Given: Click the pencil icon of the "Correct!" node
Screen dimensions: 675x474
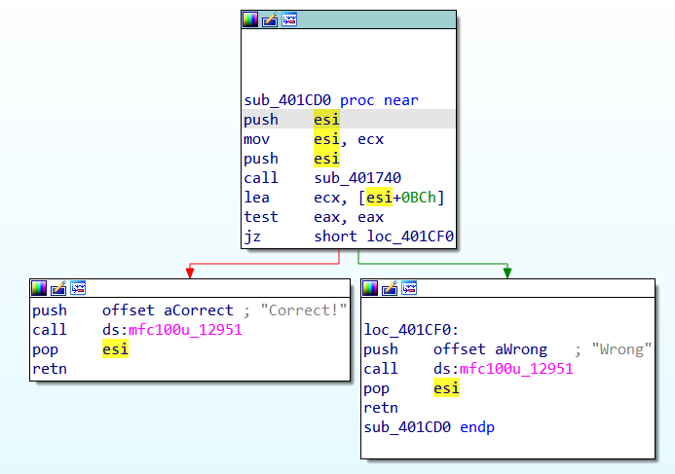Looking at the screenshot, I should (58, 288).
